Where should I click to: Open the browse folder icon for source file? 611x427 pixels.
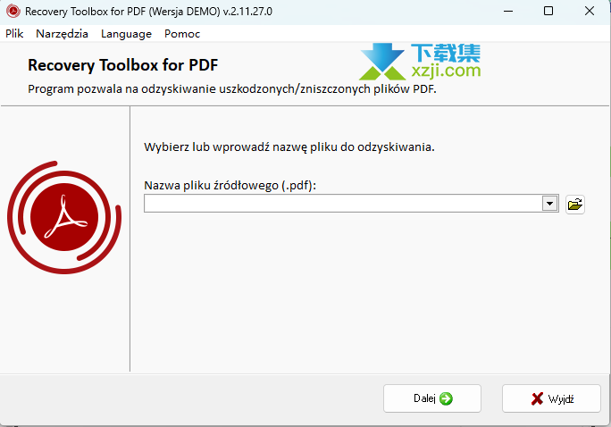pyautogui.click(x=574, y=204)
